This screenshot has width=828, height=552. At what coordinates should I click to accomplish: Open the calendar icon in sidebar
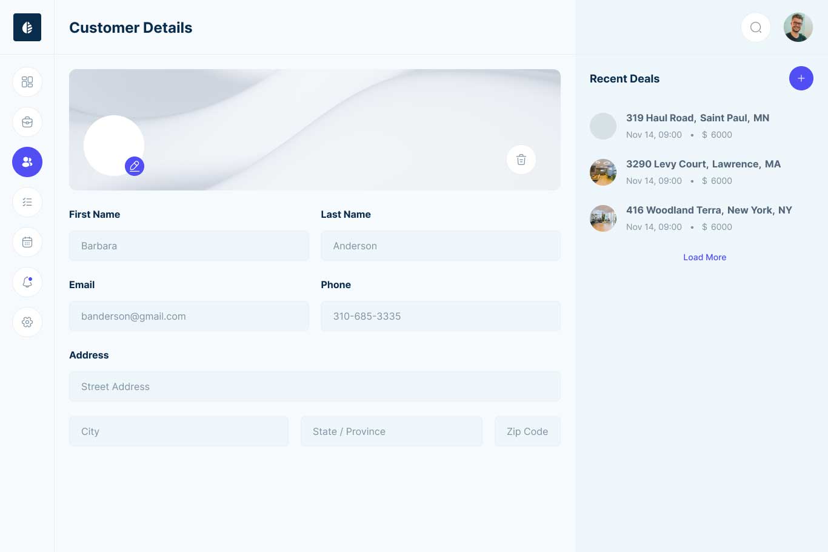click(27, 242)
